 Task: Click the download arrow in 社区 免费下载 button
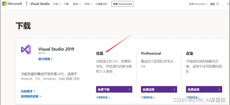129,89
